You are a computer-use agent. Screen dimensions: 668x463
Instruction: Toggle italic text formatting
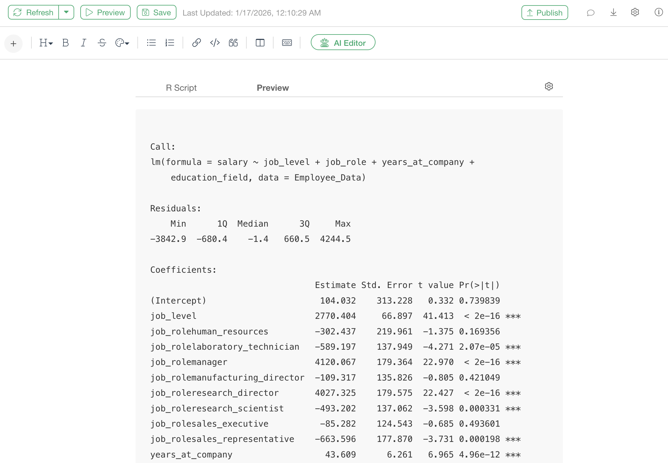(x=83, y=43)
